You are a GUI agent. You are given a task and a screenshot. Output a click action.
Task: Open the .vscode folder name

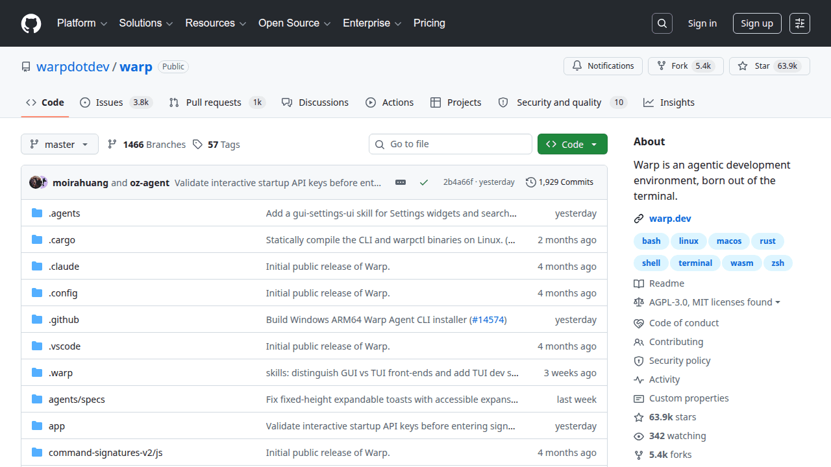pyautogui.click(x=65, y=346)
